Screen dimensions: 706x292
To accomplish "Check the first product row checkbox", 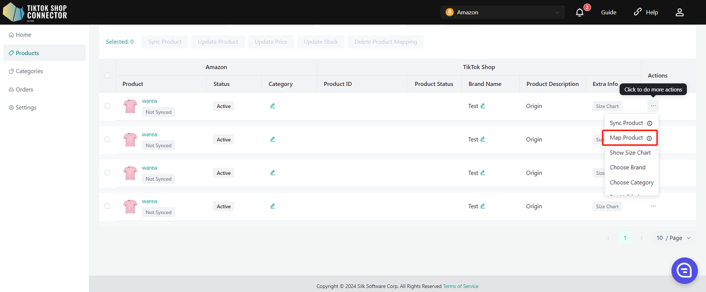I will pyautogui.click(x=107, y=106).
